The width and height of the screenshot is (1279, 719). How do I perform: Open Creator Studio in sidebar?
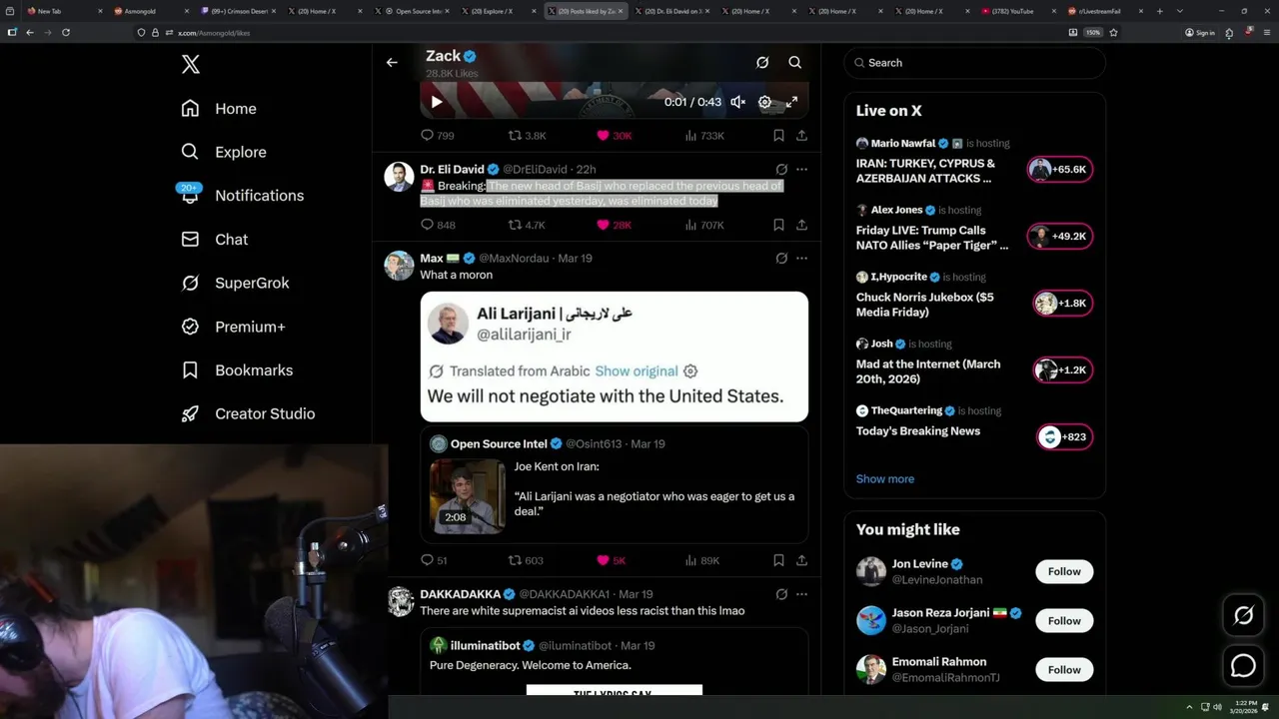click(248, 413)
